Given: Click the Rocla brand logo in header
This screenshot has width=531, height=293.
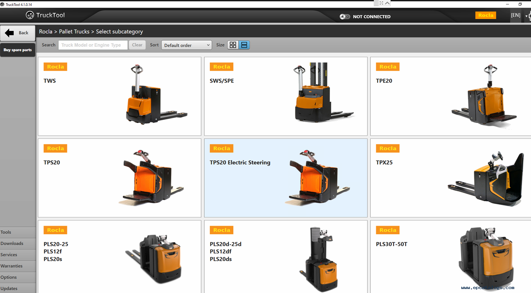Looking at the screenshot, I should [486, 15].
